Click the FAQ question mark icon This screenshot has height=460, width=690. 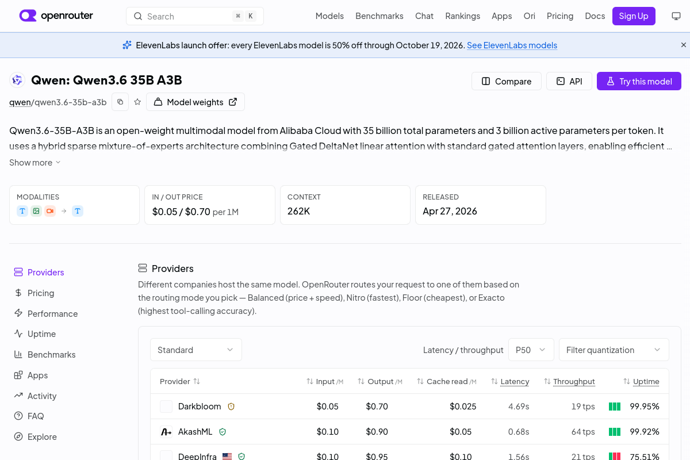tap(18, 416)
